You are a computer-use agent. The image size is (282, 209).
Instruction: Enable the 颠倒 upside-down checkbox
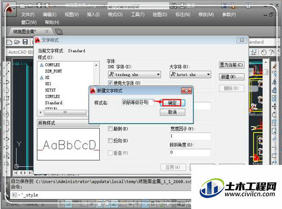point(110,129)
